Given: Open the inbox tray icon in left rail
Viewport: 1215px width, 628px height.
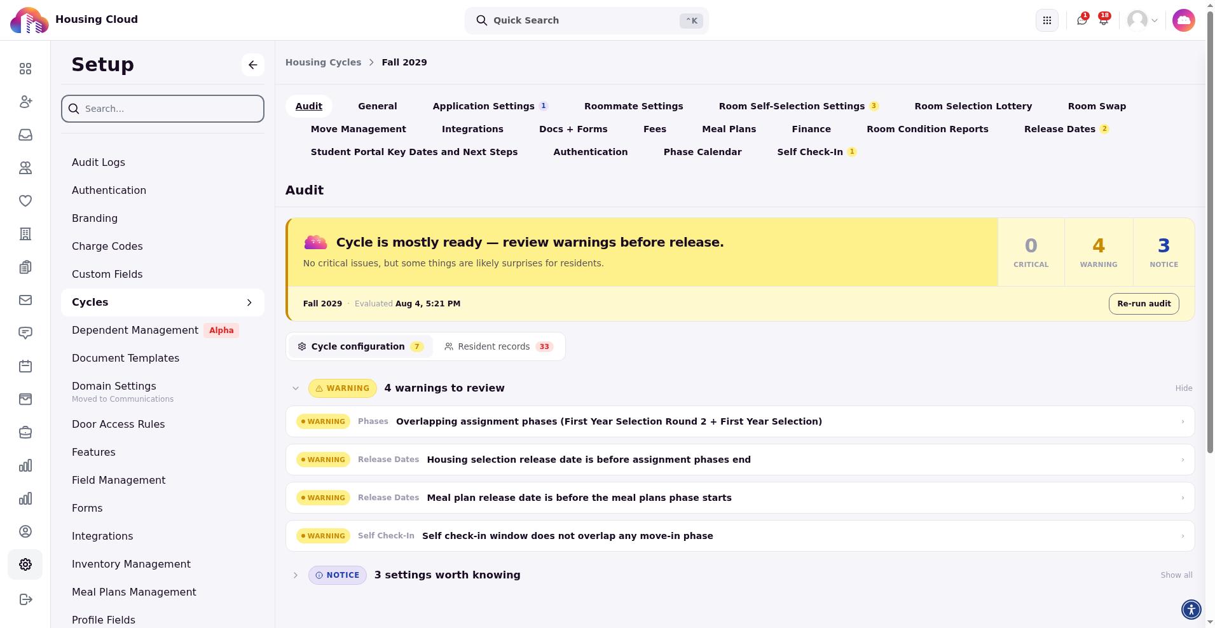Looking at the screenshot, I should pyautogui.click(x=25, y=135).
